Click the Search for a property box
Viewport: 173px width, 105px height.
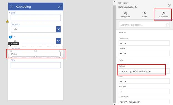coord(144,25)
